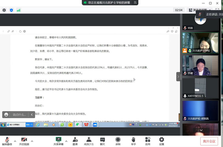223x147 pixels.
Task: Check the green network signal icon
Action: pos(18,10)
